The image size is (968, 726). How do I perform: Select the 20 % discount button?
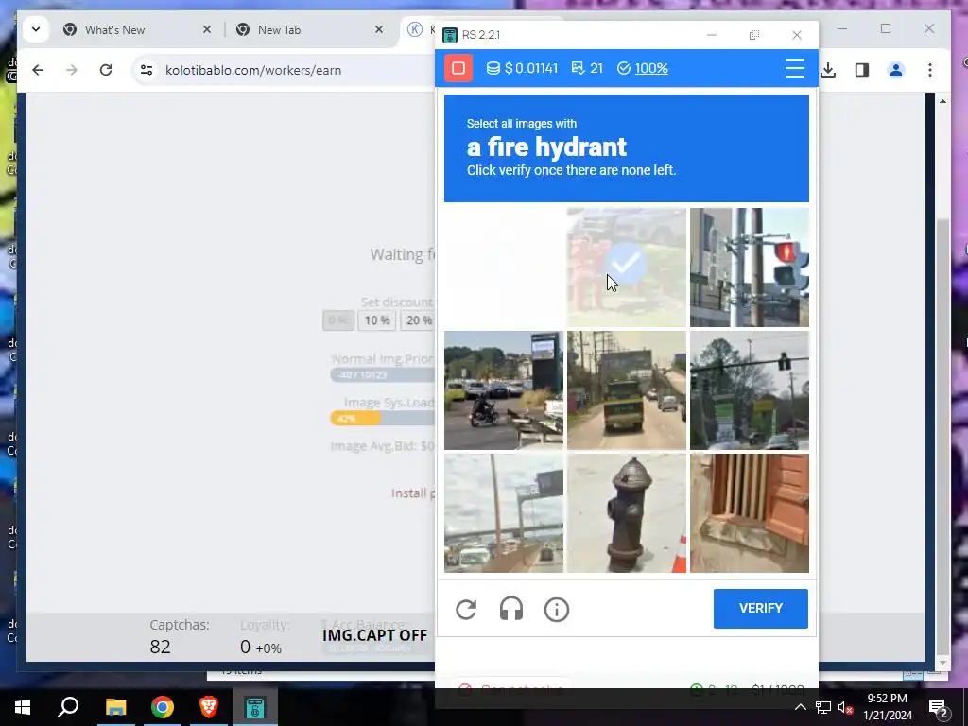tap(418, 320)
